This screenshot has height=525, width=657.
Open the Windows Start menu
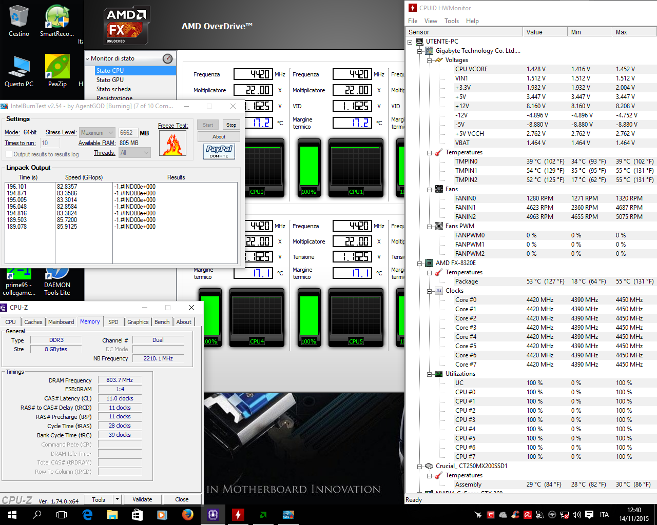tap(12, 515)
